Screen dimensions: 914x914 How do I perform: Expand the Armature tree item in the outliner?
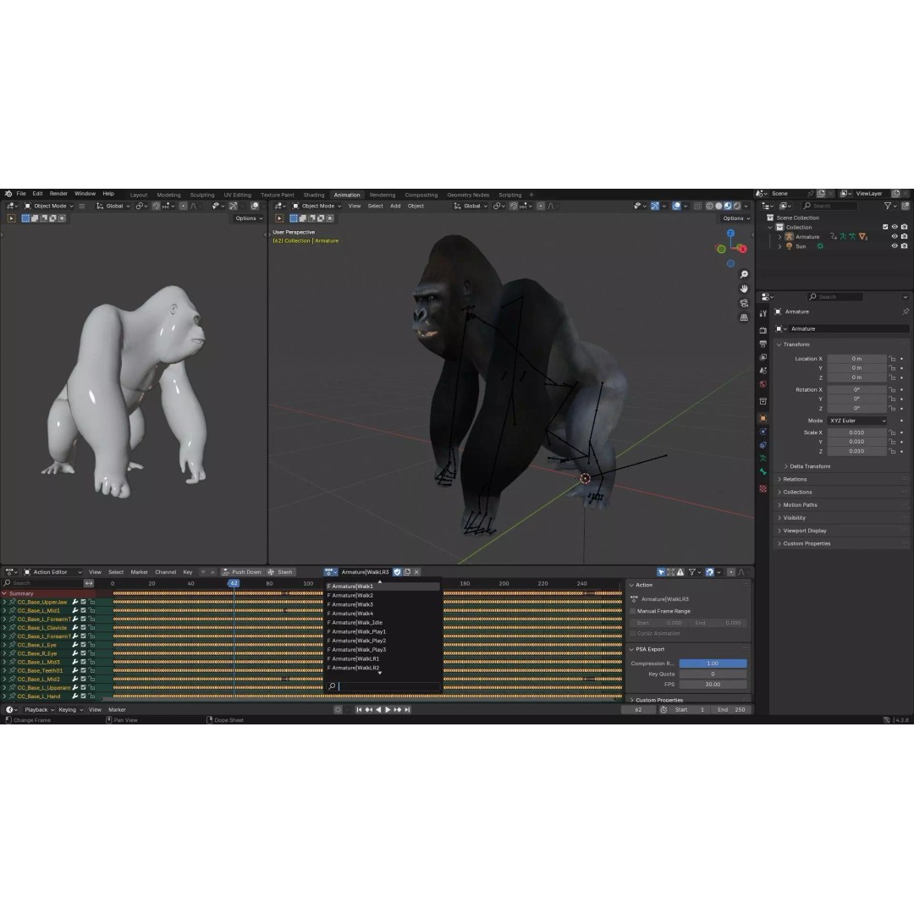click(780, 237)
